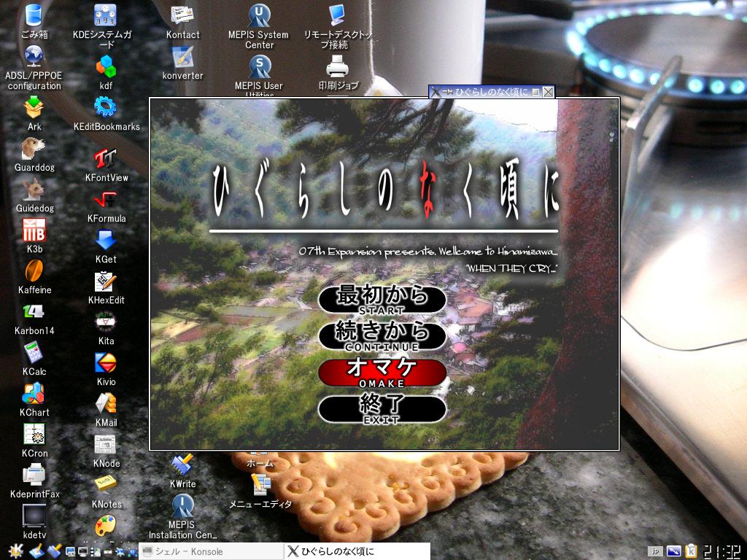Choose 終了 EXIT in the game menu

[x=382, y=409]
